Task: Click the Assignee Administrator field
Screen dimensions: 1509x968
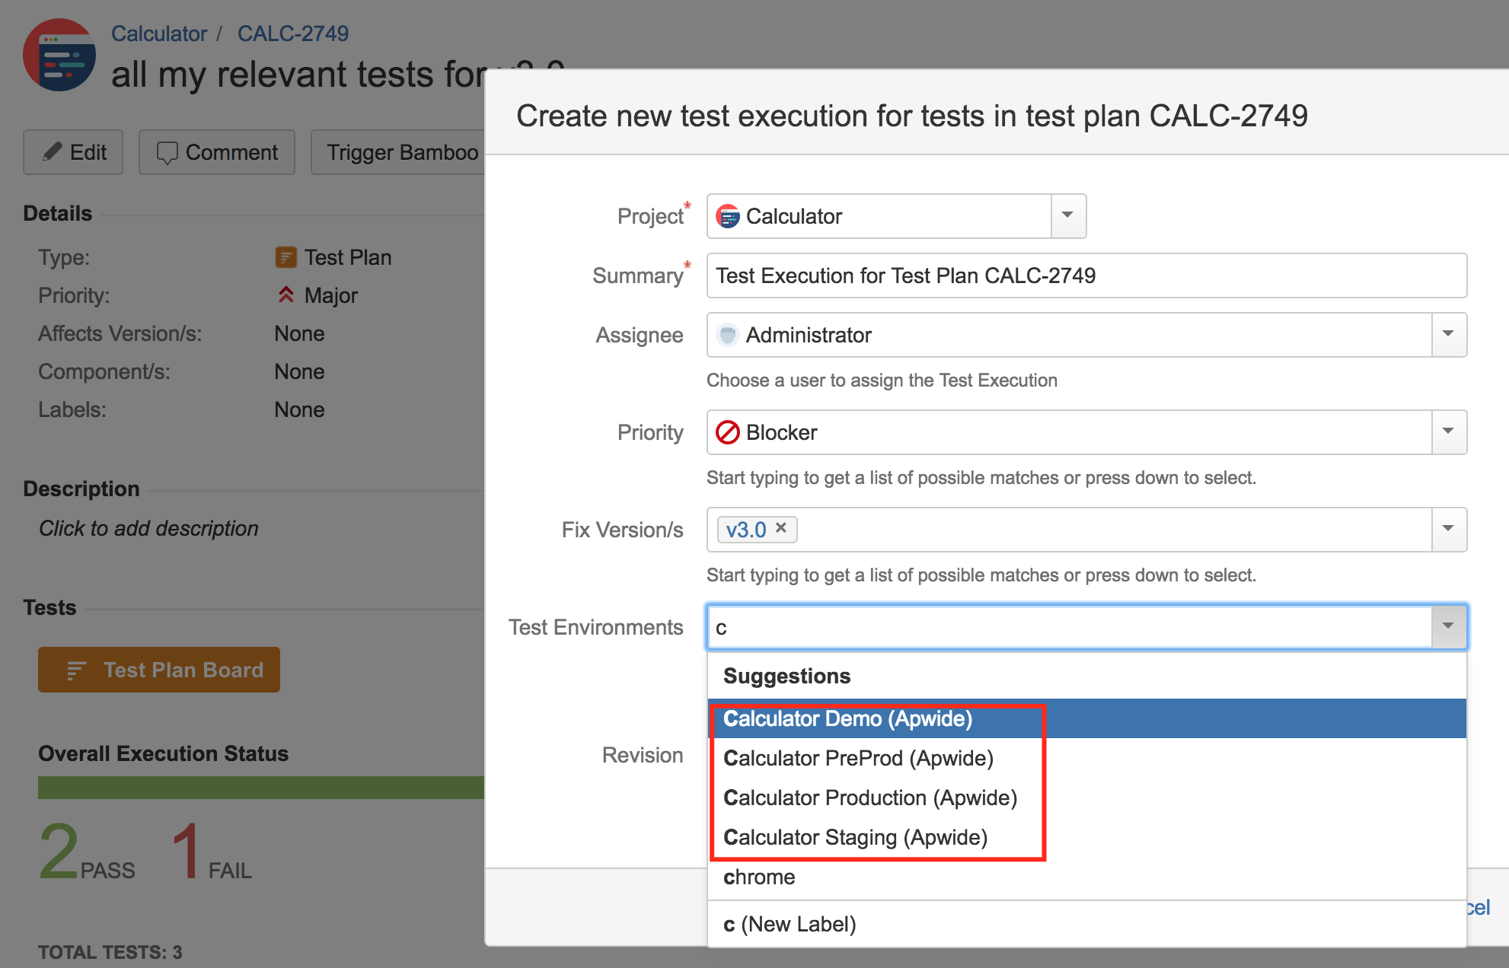Action: pos(1086,335)
